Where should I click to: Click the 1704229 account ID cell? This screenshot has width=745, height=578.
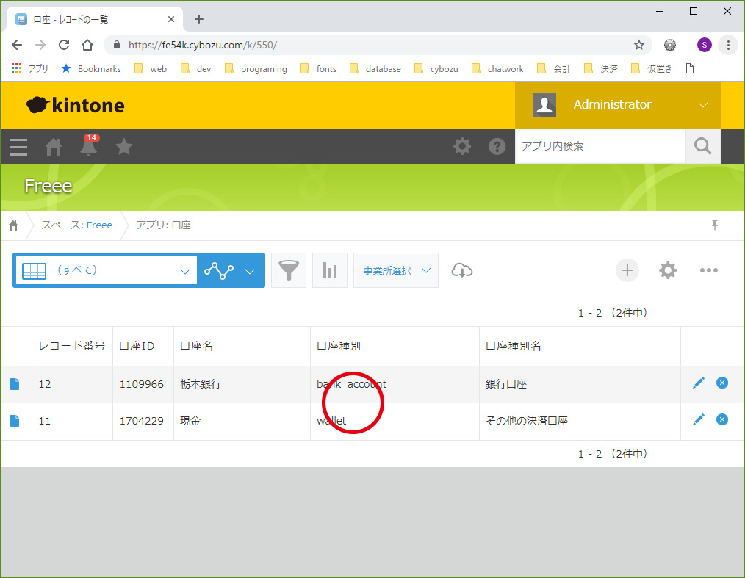143,421
